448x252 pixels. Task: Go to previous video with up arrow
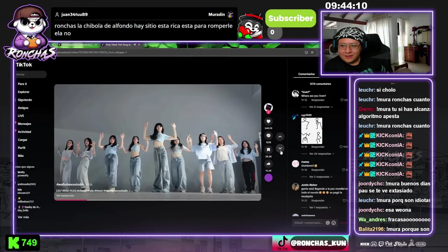pos(280,136)
